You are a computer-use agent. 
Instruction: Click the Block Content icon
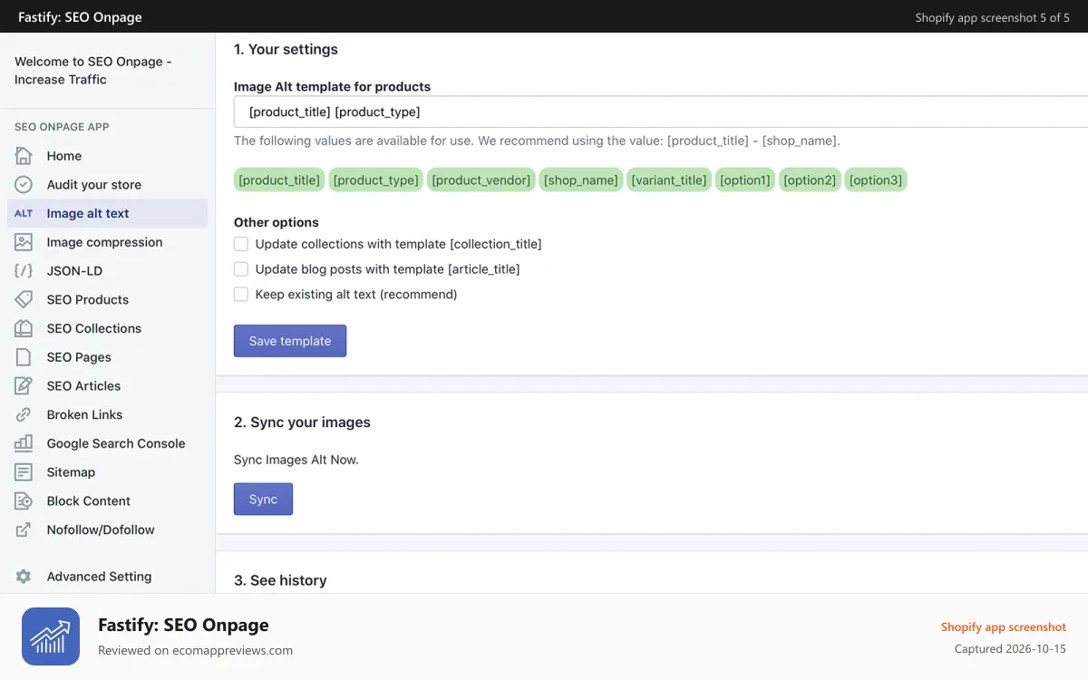coord(24,501)
